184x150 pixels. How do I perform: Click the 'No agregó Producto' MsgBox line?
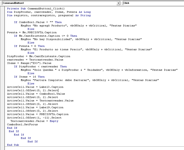click(x=79, y=25)
